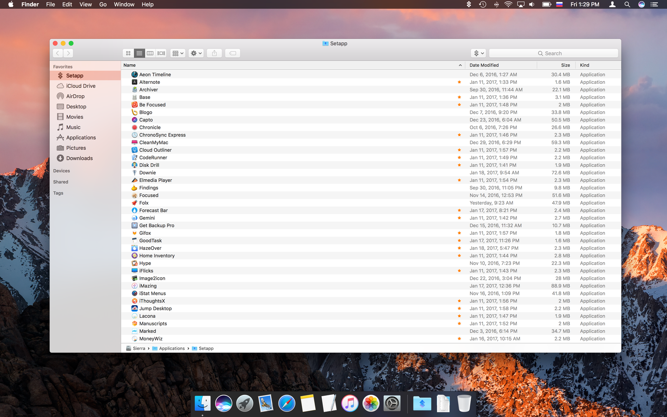Screen dimensions: 667x417
Task: Open the Notification Center icon
Action: coord(654,4)
